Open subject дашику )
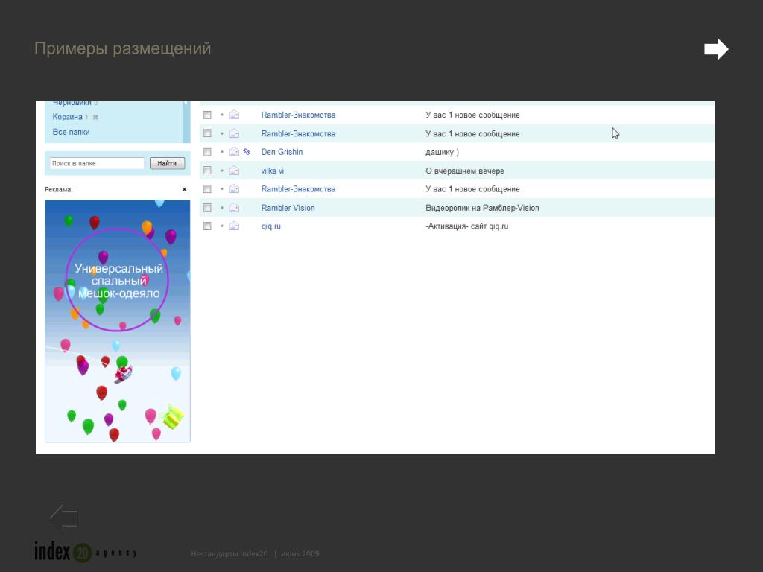Viewport: 763px width, 572px height. (443, 152)
